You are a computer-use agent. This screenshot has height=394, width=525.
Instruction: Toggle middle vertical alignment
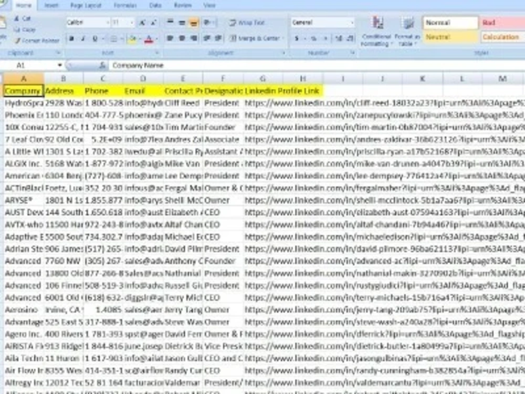182,23
